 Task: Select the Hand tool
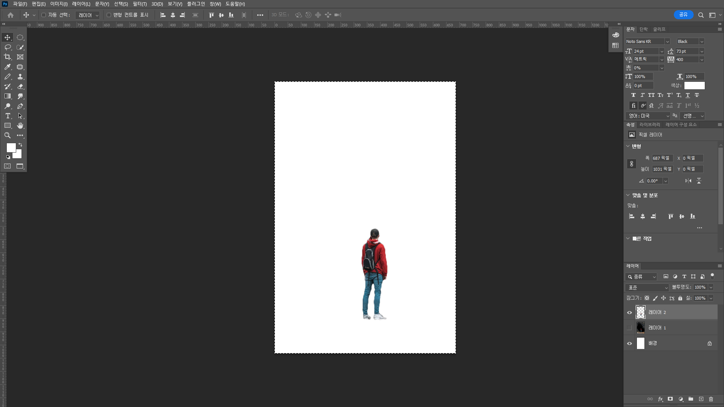20,125
